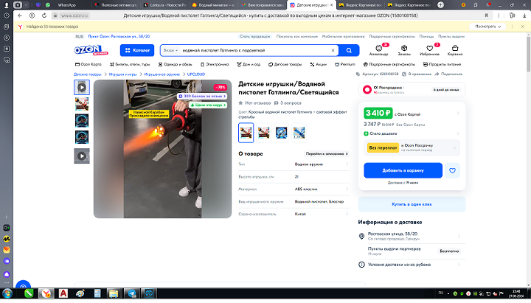
Task: Click the search magnifier button
Action: click(349, 50)
